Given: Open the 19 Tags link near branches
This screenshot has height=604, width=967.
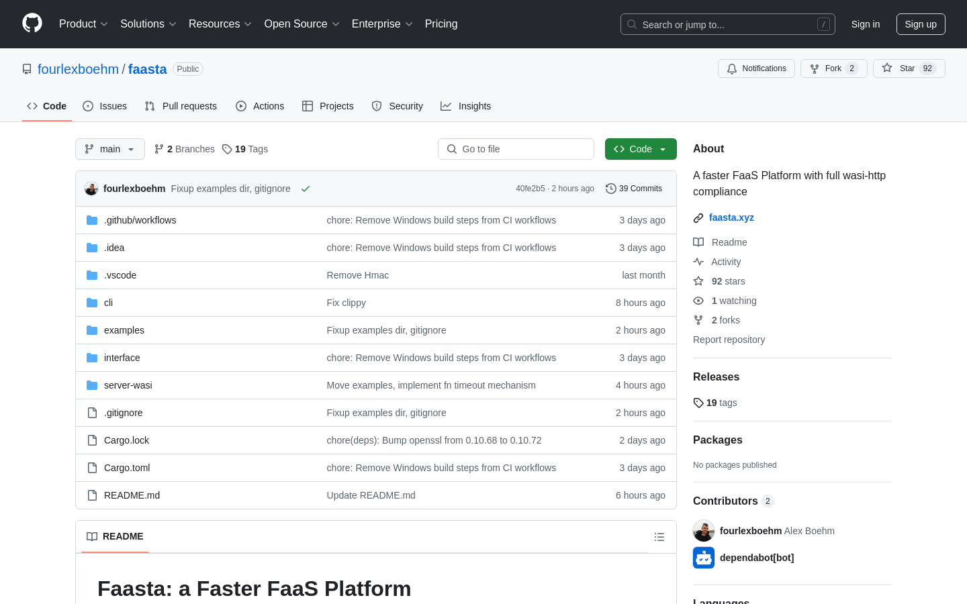Looking at the screenshot, I should [x=245, y=149].
